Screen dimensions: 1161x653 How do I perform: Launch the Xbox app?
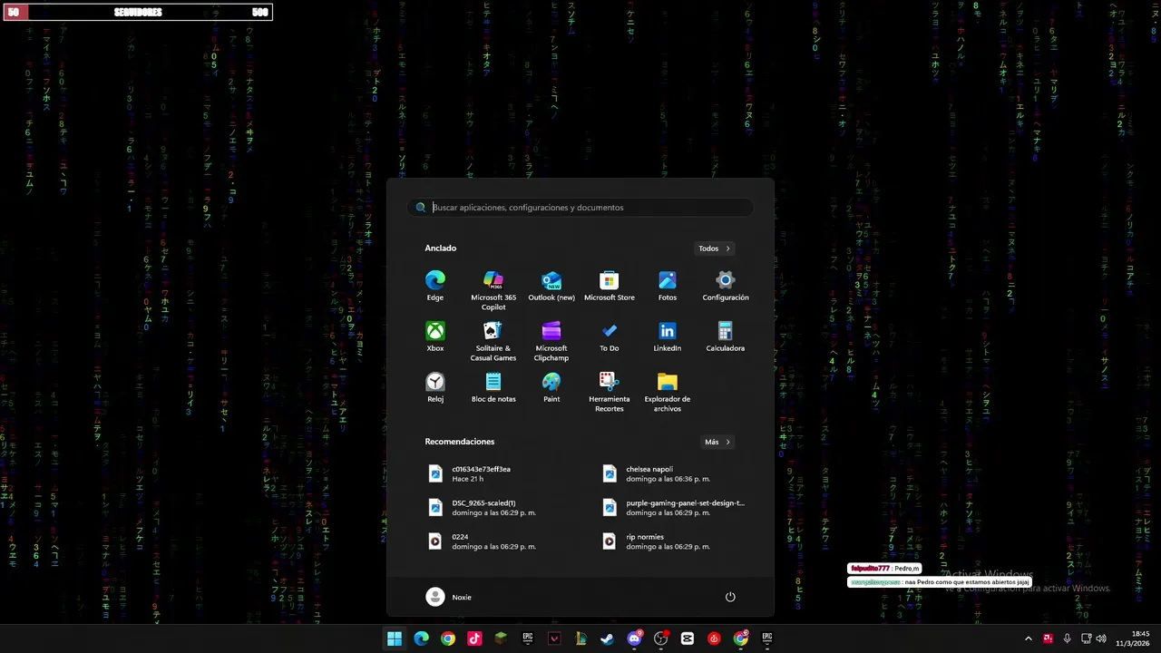click(435, 336)
